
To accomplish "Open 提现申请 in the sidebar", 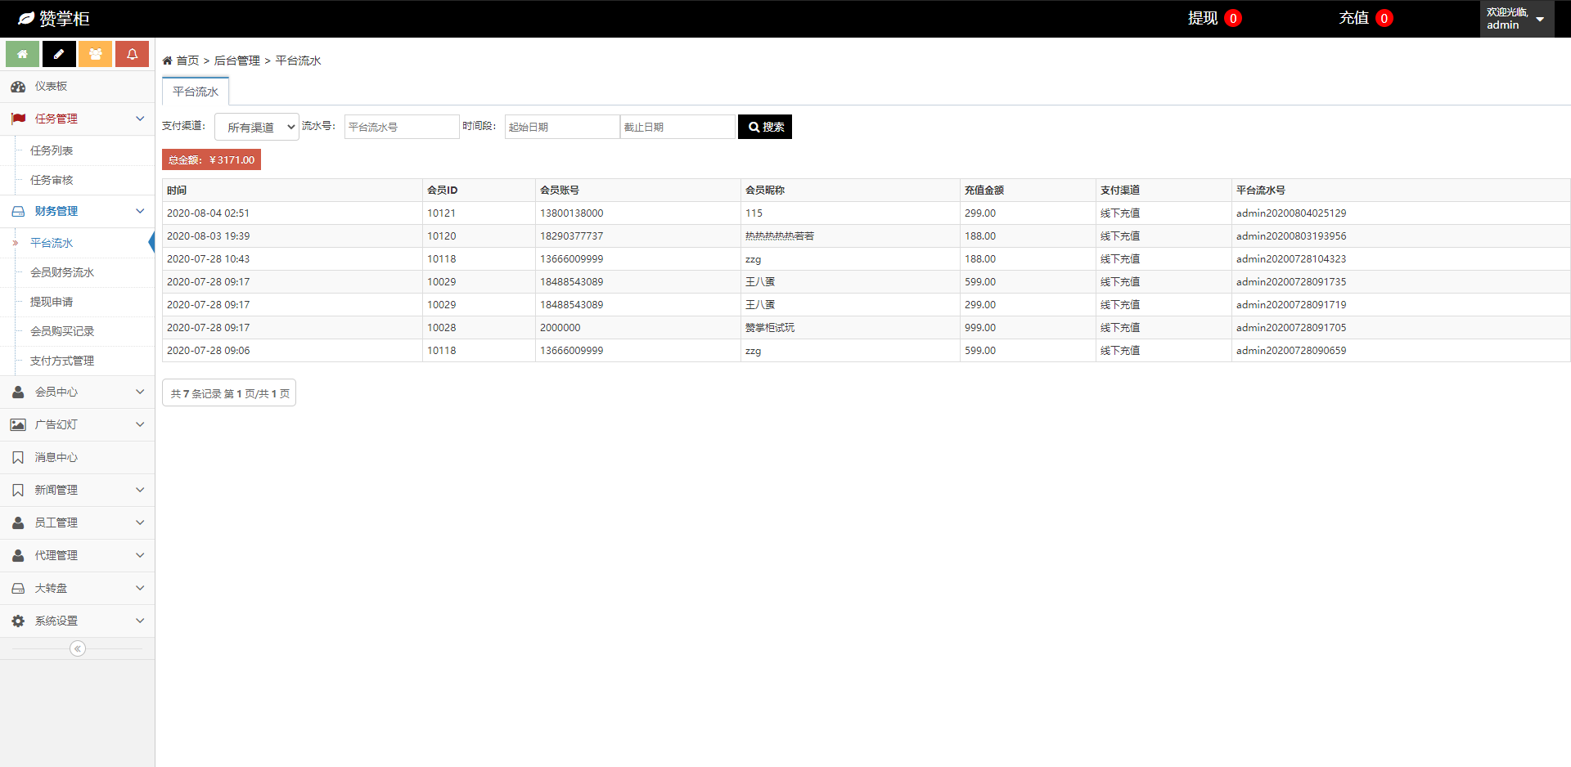I will 52,302.
